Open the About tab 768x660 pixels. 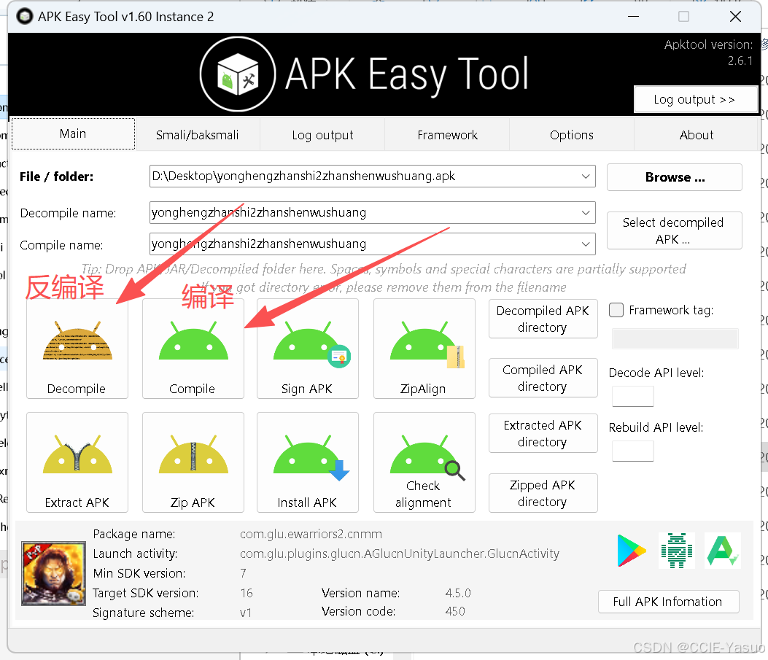[696, 135]
